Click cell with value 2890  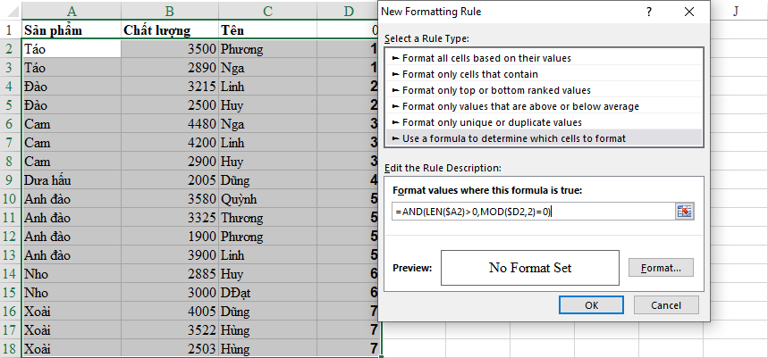click(x=170, y=68)
